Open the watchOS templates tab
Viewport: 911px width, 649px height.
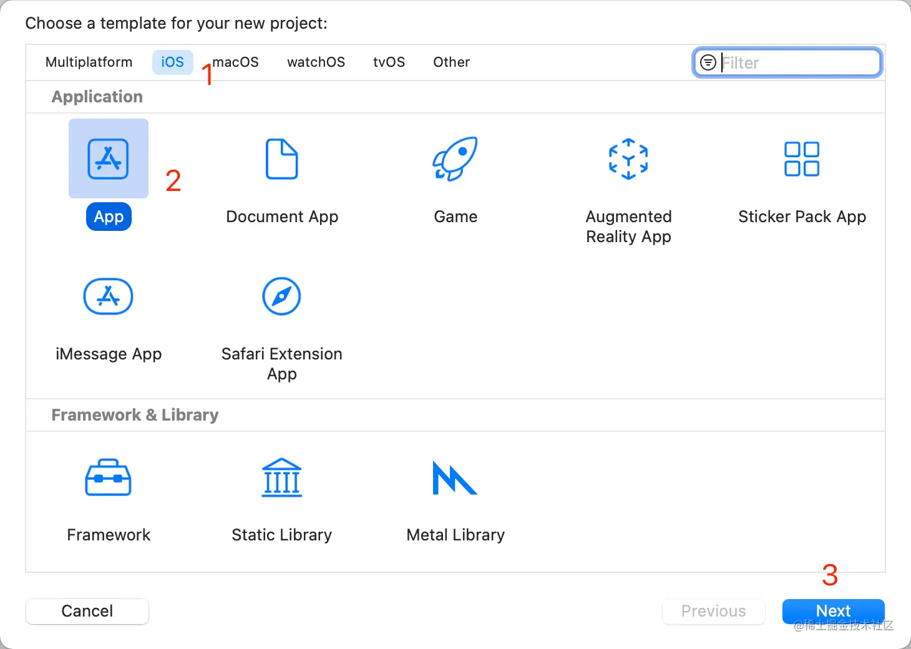316,62
